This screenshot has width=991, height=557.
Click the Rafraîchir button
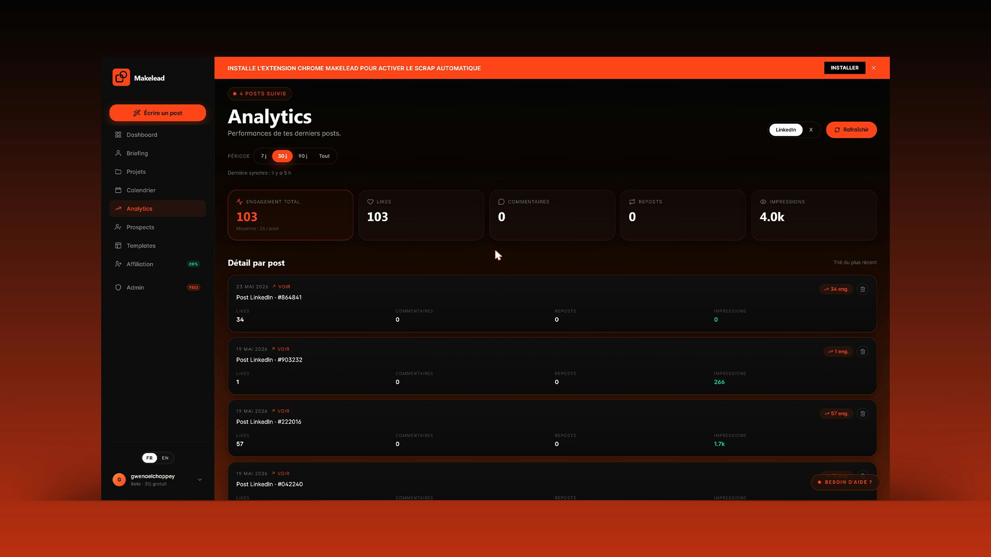[851, 130]
